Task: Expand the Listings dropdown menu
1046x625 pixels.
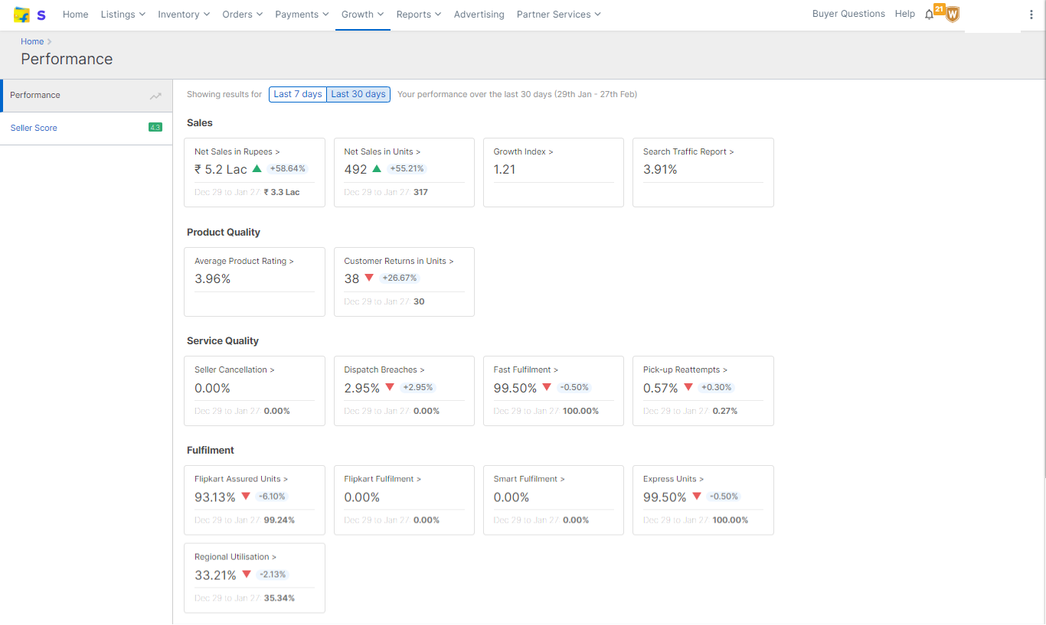Action: point(123,15)
